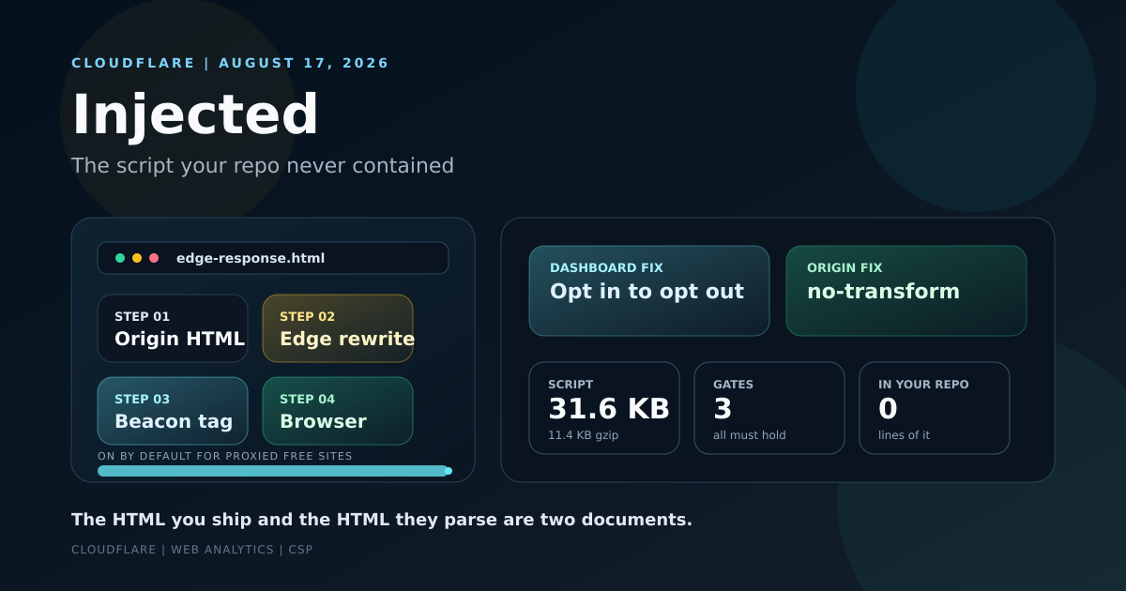Viewport: 1126px width, 591px height.
Task: Select the edge-response.html file name bar
Action: (273, 258)
